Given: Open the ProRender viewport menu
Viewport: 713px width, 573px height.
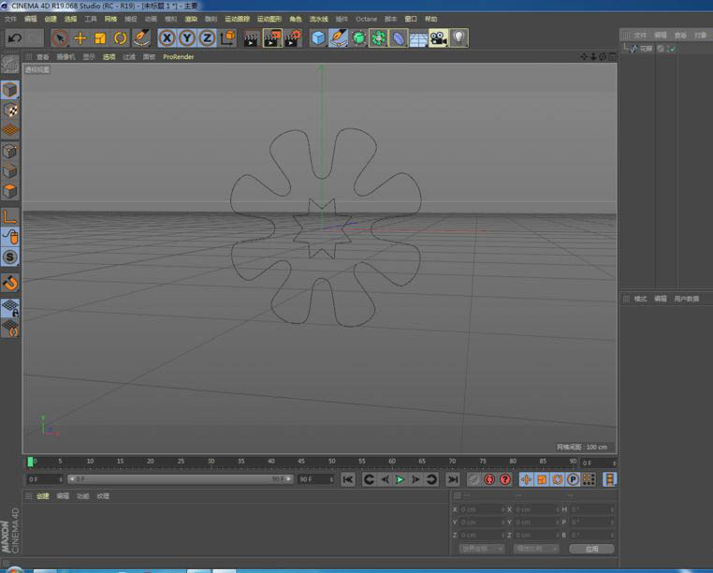Looking at the screenshot, I should (x=178, y=57).
